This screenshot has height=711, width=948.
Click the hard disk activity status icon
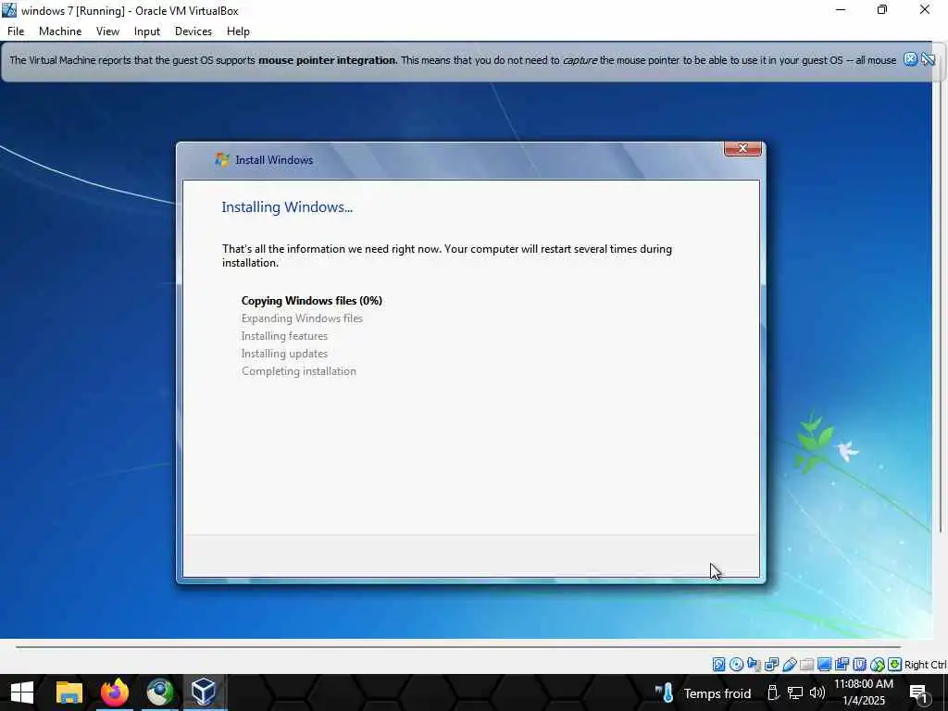[x=718, y=665]
